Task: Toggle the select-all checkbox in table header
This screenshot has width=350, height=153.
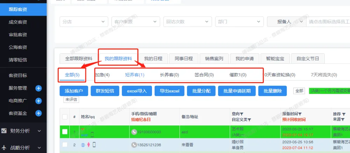Action: 65,117
